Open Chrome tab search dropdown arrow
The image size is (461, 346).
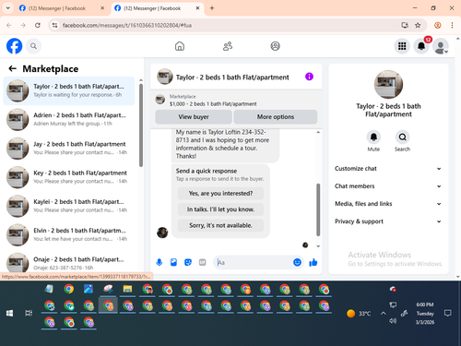point(8,8)
